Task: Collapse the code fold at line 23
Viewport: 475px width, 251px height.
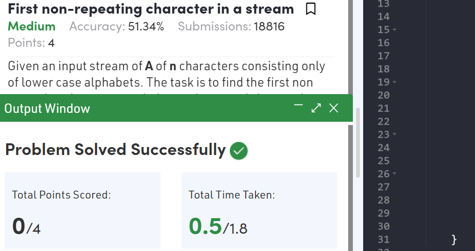Action: click(395, 134)
